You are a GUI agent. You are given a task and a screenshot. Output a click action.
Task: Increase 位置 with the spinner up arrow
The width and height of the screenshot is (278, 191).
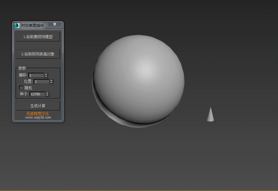coord(51,80)
